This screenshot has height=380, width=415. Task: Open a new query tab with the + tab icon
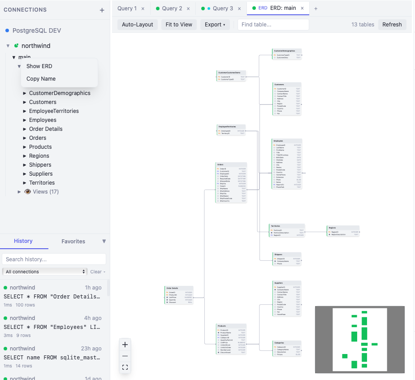pos(316,8)
